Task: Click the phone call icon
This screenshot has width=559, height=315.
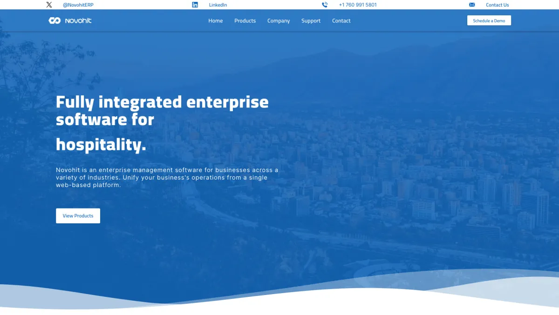Action: point(325,5)
